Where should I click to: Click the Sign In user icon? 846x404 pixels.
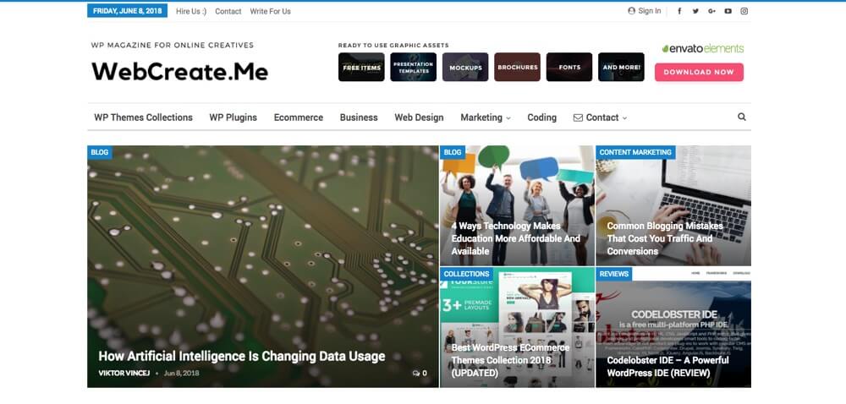[631, 11]
